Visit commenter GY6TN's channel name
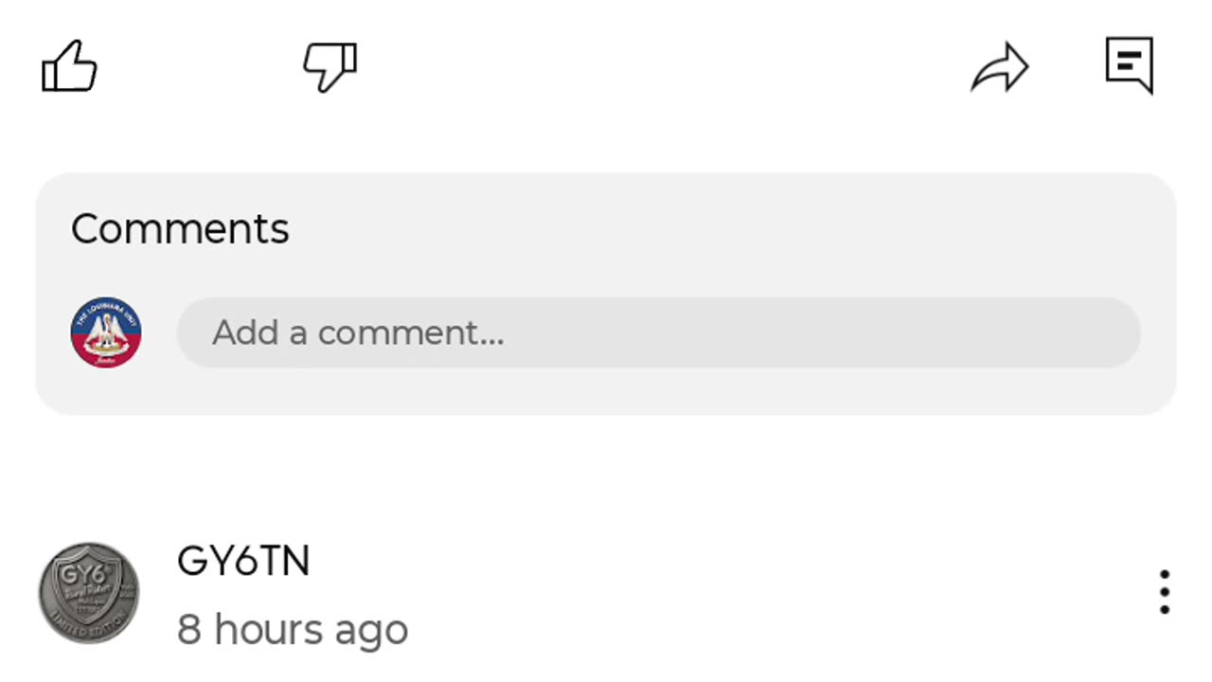The width and height of the screenshot is (1212, 682). coord(243,562)
